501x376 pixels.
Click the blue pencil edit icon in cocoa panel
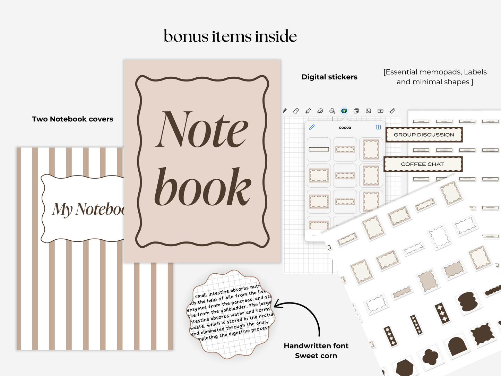(x=312, y=127)
